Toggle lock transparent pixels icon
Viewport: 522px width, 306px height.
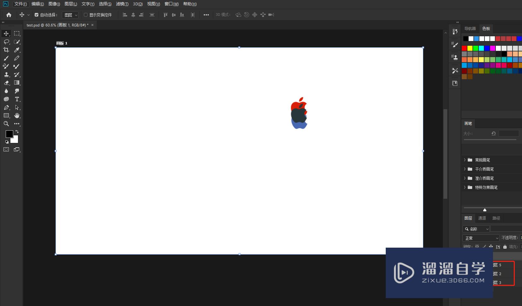click(477, 247)
